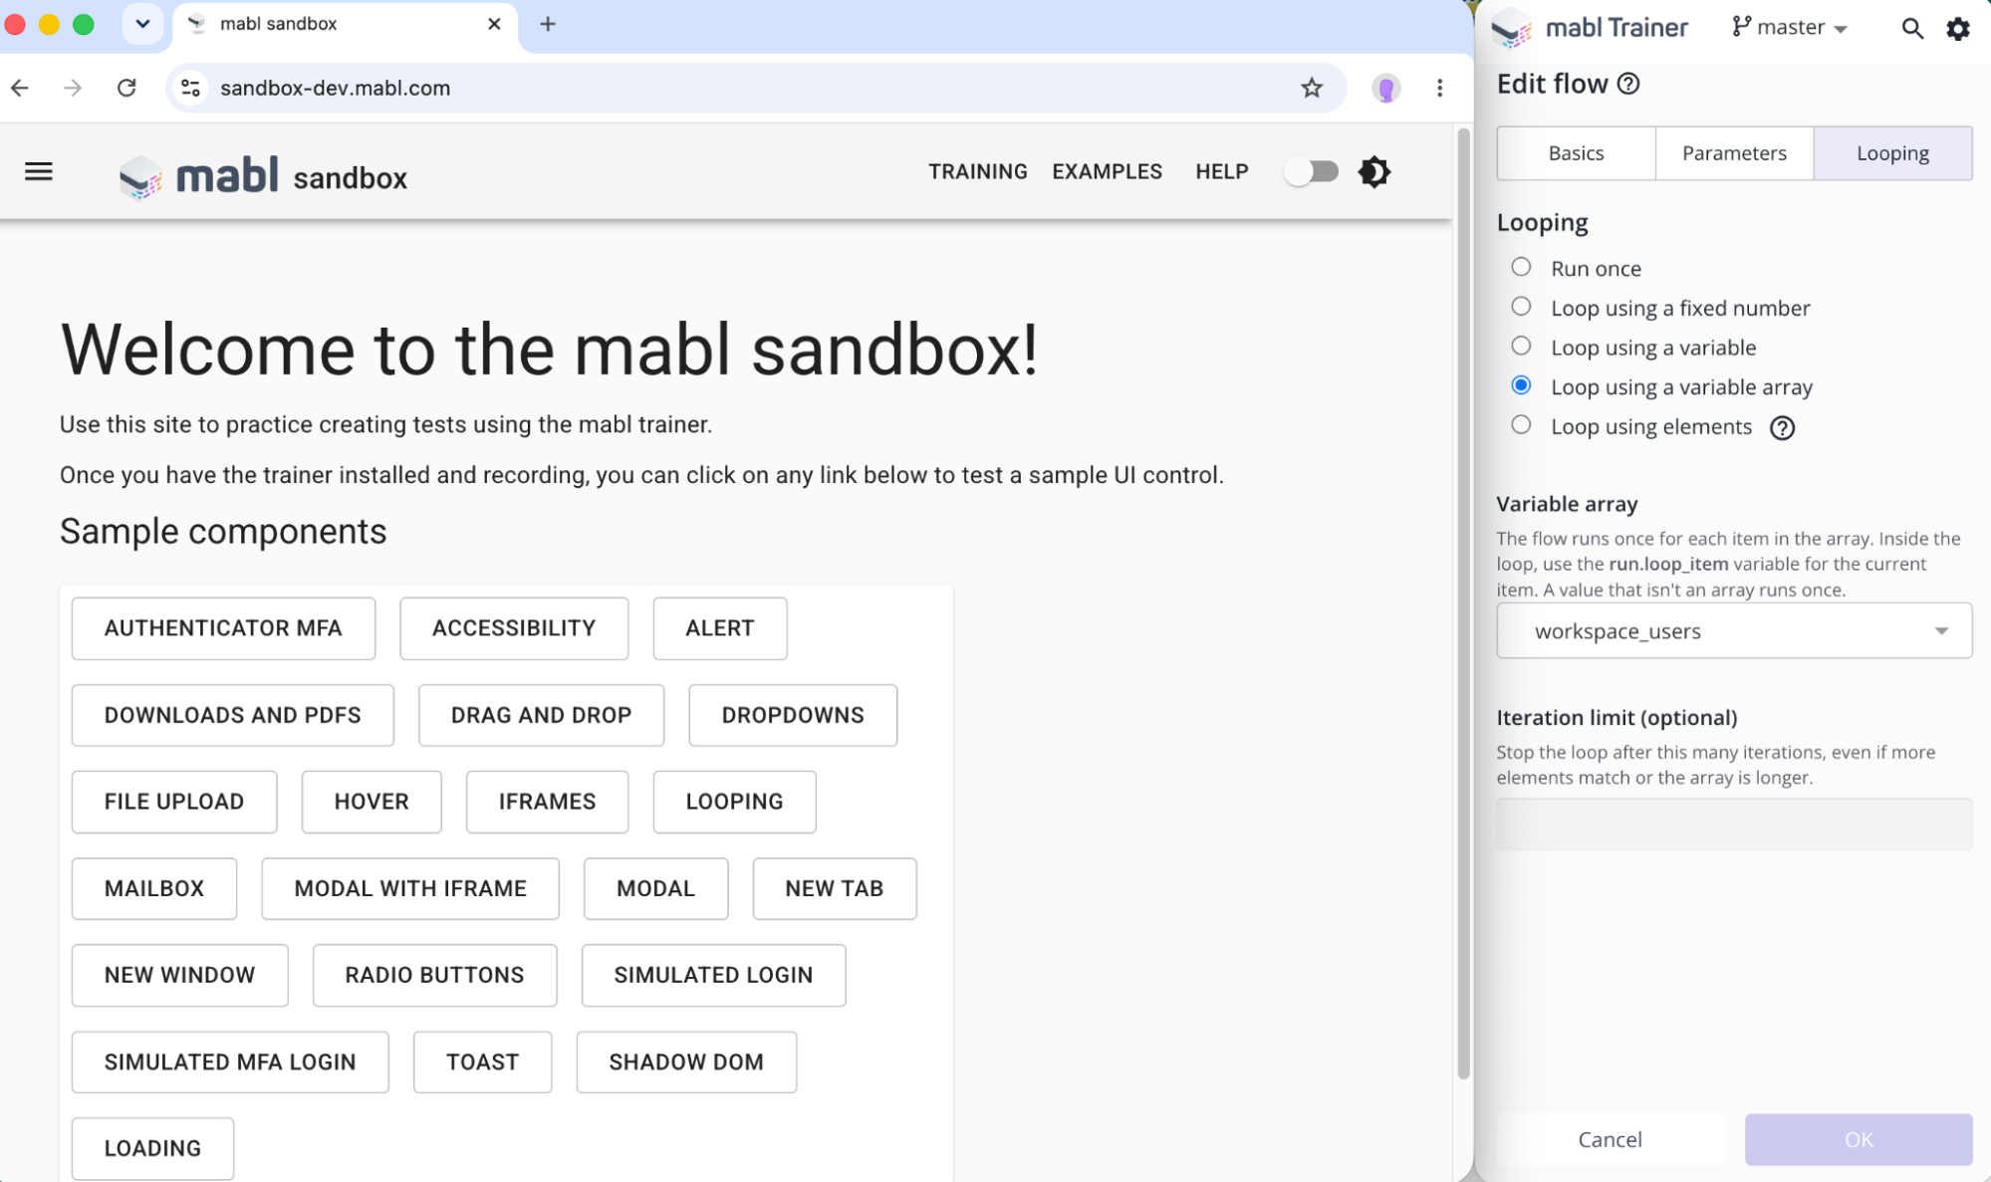Open the Alert sample component
This screenshot has width=1991, height=1182.
[720, 628]
